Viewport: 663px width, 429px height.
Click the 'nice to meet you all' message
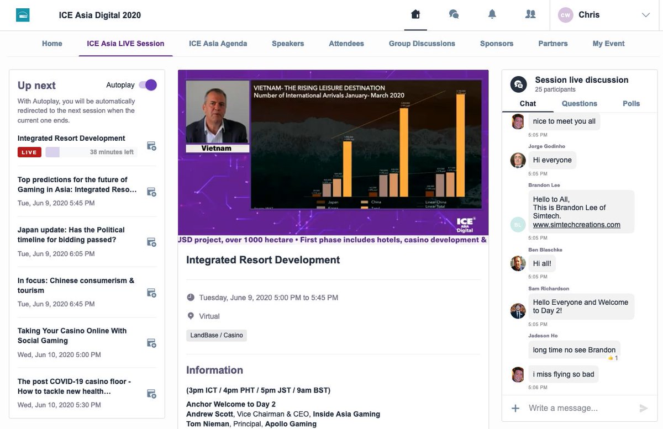(x=564, y=121)
